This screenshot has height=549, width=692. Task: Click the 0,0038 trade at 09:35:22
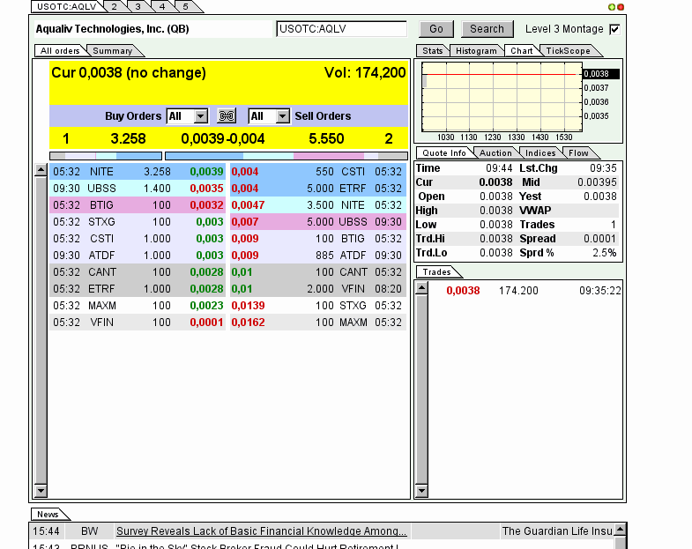(x=525, y=291)
